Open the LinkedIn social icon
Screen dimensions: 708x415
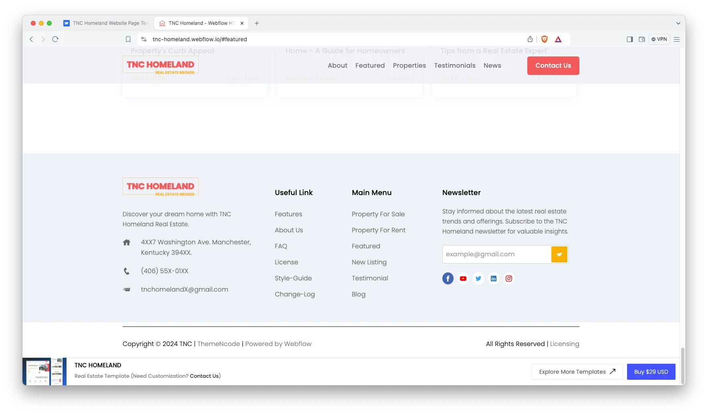coord(493,278)
